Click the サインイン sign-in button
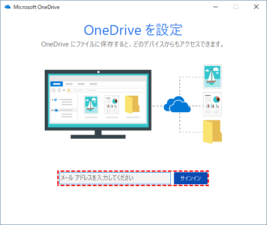 point(191,178)
